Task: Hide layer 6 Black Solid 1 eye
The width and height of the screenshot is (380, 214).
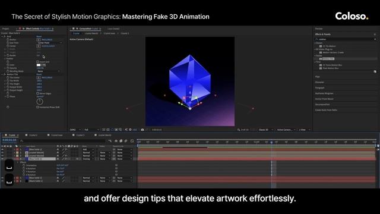Action: [x=2, y=181]
